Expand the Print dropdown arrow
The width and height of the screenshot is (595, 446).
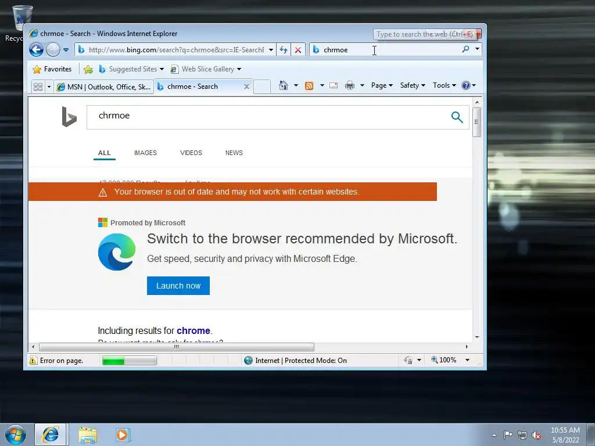362,85
